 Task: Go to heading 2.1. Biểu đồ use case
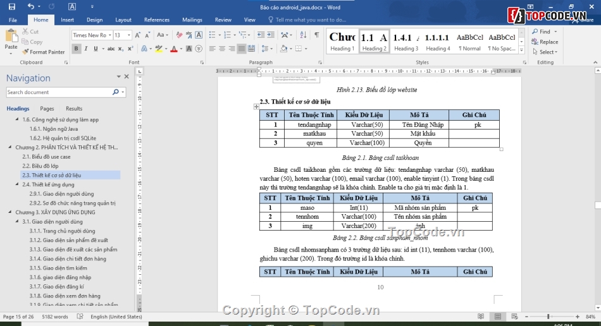pos(46,157)
